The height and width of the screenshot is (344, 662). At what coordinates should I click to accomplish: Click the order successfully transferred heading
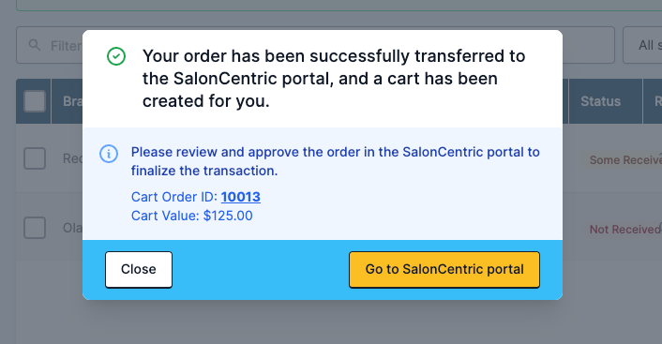pos(334,79)
